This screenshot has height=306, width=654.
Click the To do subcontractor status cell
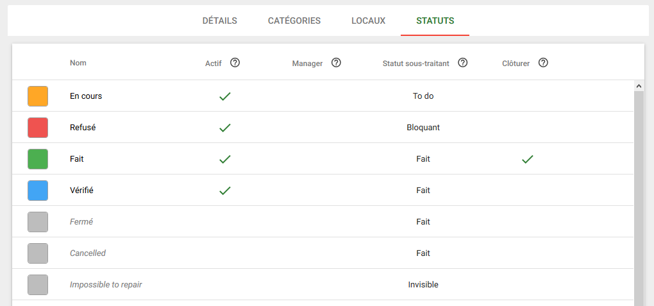tap(423, 96)
